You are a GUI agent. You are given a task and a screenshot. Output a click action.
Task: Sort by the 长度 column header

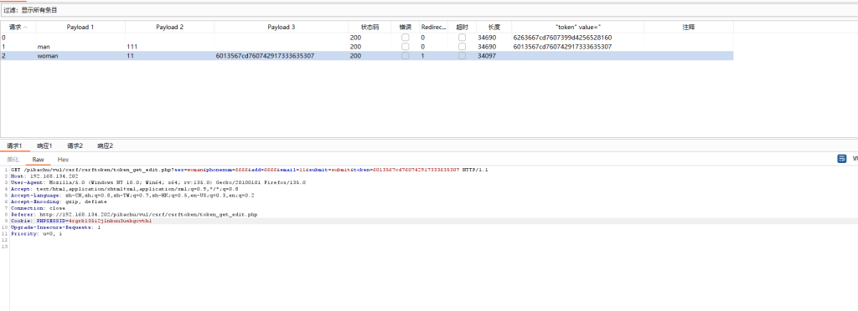tap(494, 27)
